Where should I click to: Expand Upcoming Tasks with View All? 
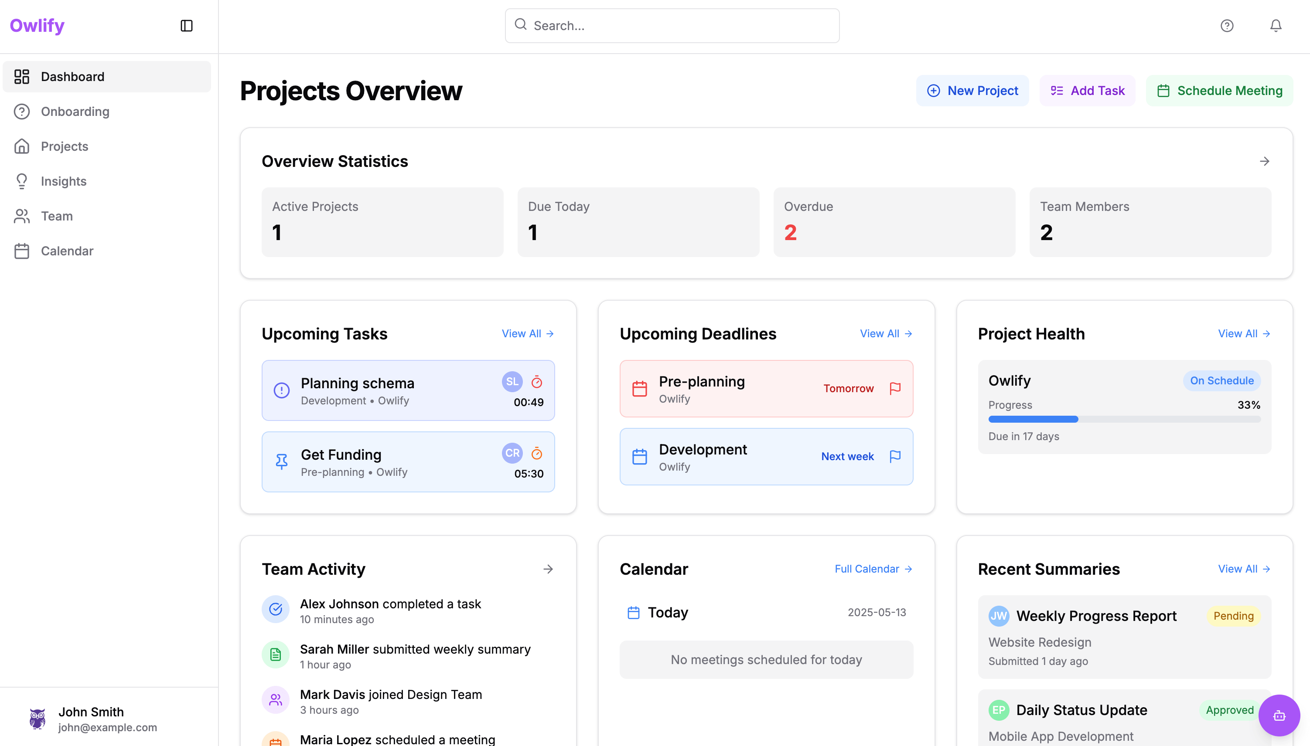coord(527,333)
